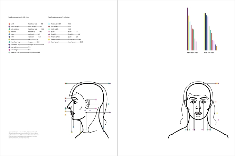Click the shortest orange bar in head side view chart
235x156 pixels.
tap(216, 48)
